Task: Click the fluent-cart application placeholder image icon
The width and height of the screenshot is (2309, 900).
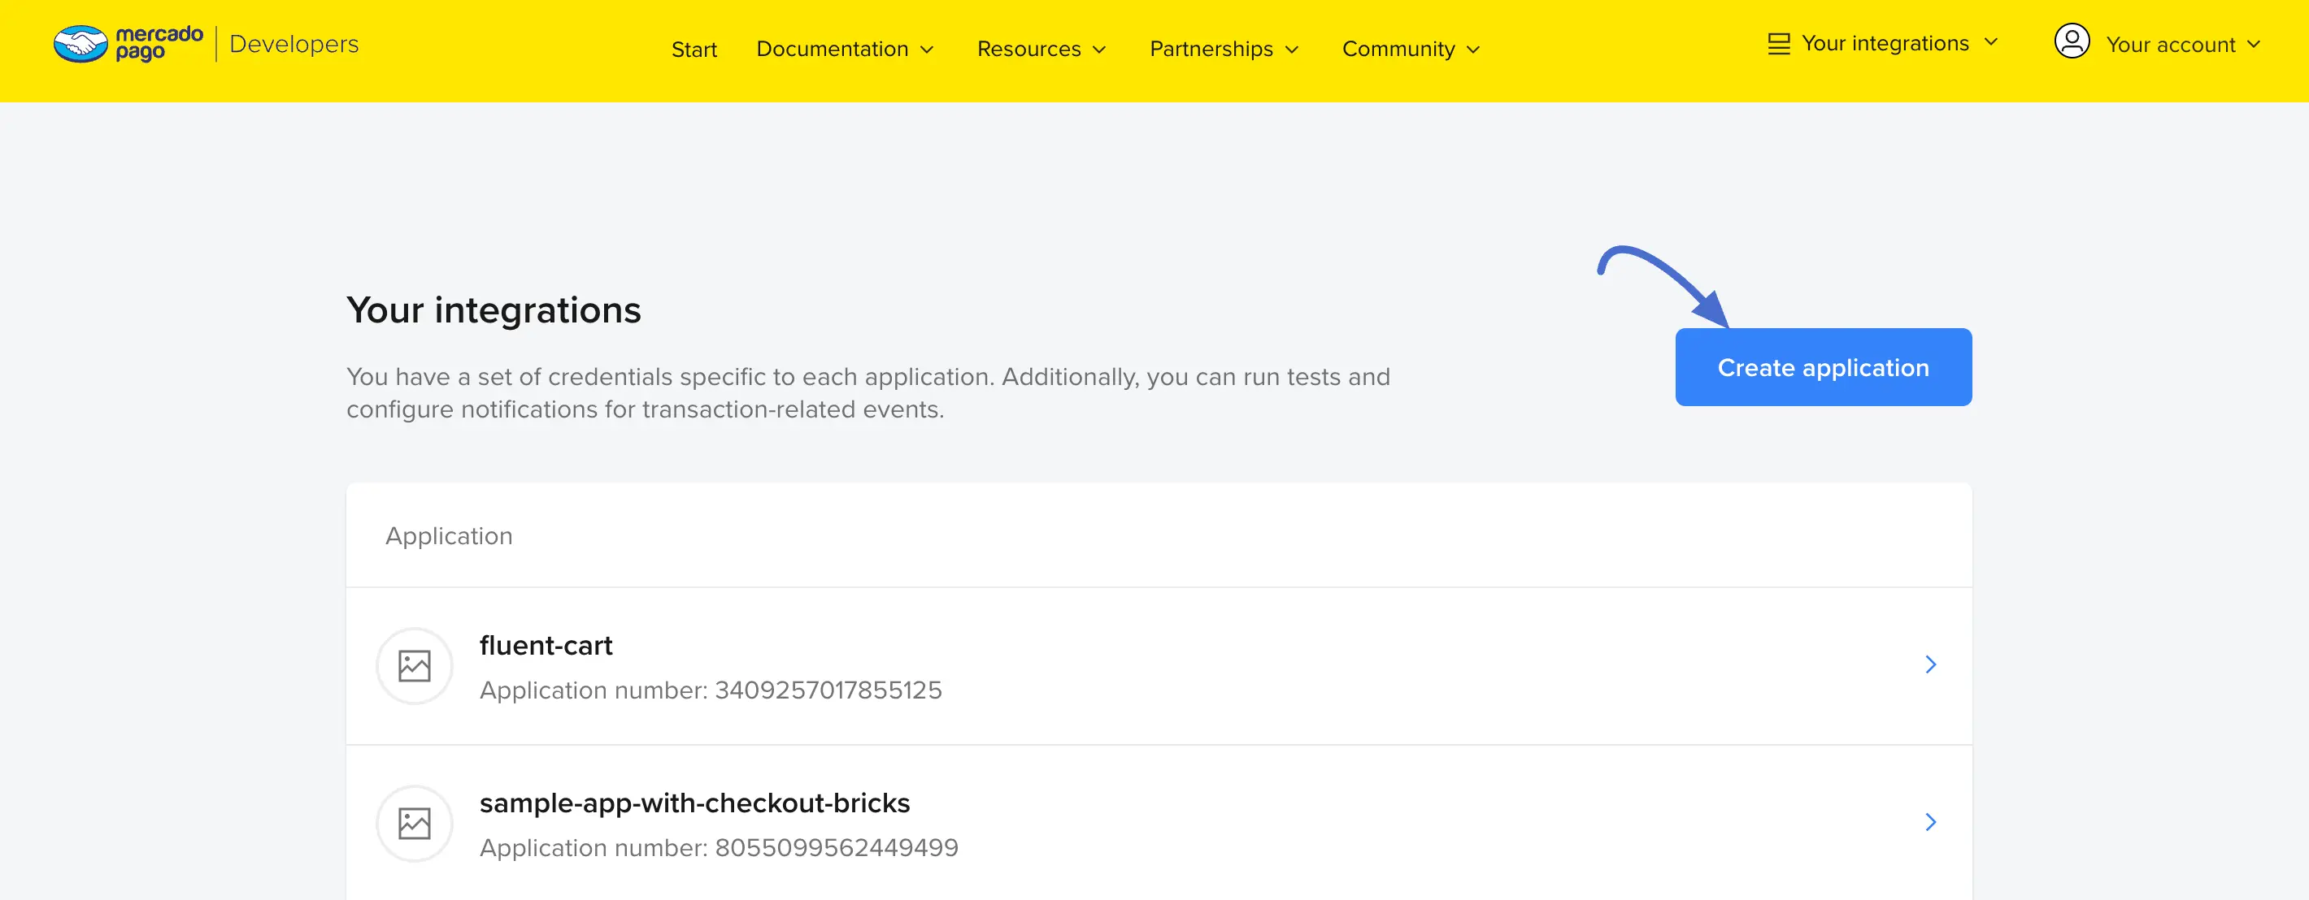Action: [x=413, y=665]
